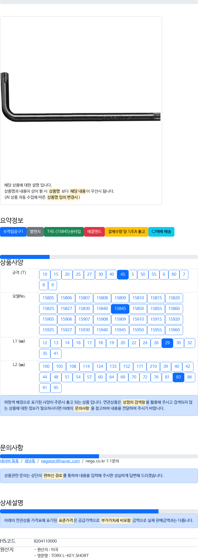Pick model number 15905
Viewport: 198px width, 559px height.
click(x=48, y=319)
